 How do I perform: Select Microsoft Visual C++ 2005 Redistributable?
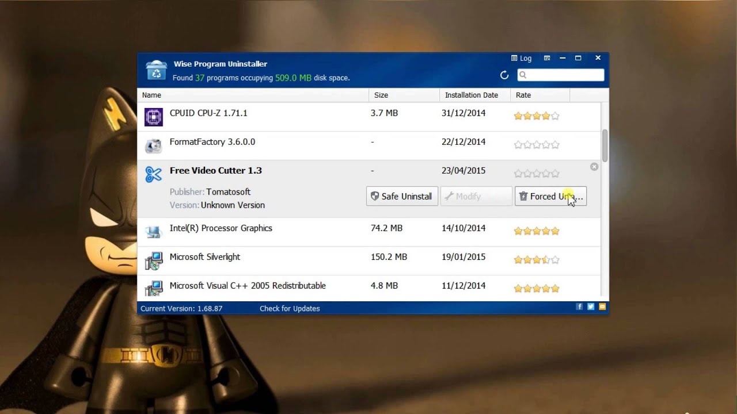click(x=368, y=287)
